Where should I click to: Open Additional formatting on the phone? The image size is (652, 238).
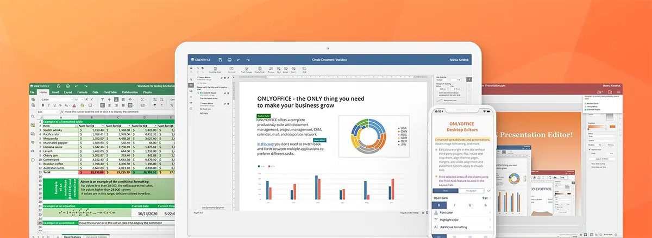coord(462,227)
